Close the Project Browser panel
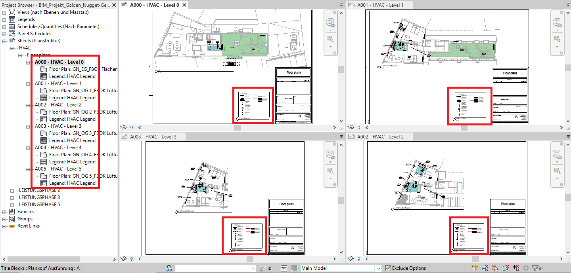The height and width of the screenshot is (273, 571). tap(114, 5)
